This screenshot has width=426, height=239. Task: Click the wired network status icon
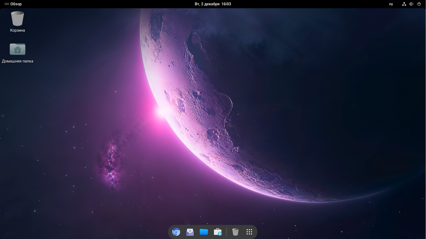pyautogui.click(x=404, y=4)
